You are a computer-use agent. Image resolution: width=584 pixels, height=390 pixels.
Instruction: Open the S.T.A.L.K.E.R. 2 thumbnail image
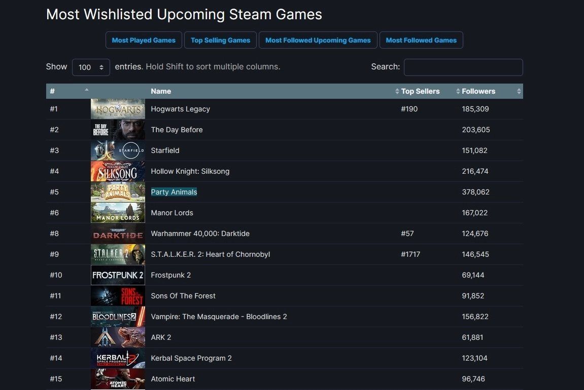[118, 254]
